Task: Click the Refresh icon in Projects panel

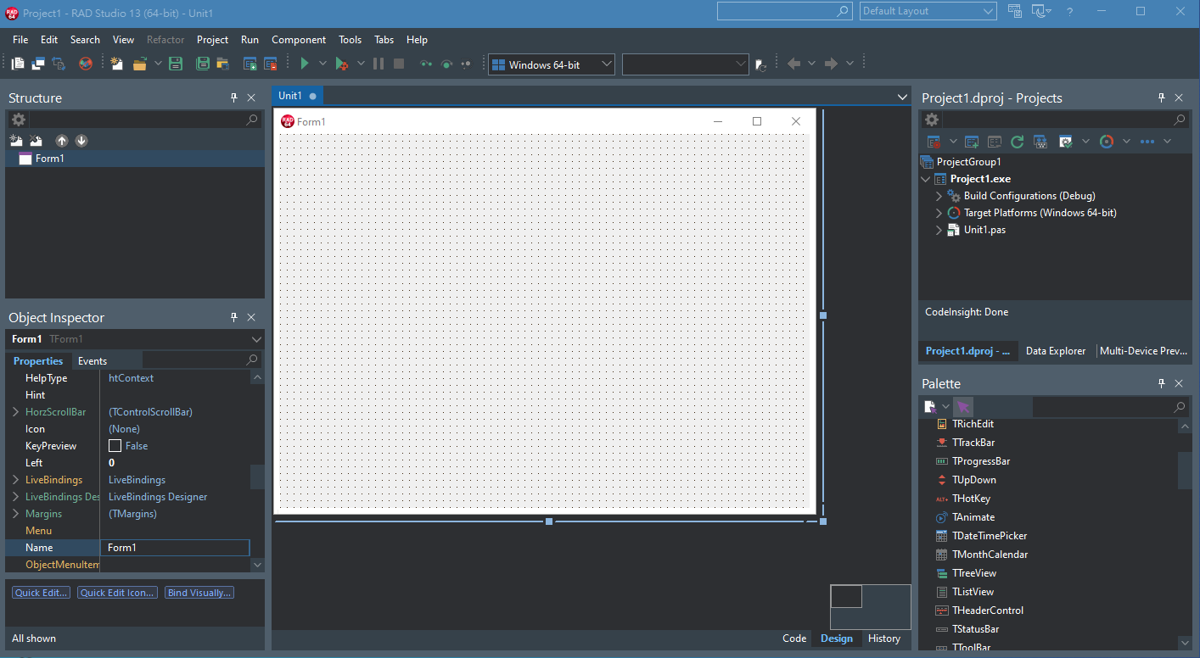Action: pyautogui.click(x=1017, y=142)
